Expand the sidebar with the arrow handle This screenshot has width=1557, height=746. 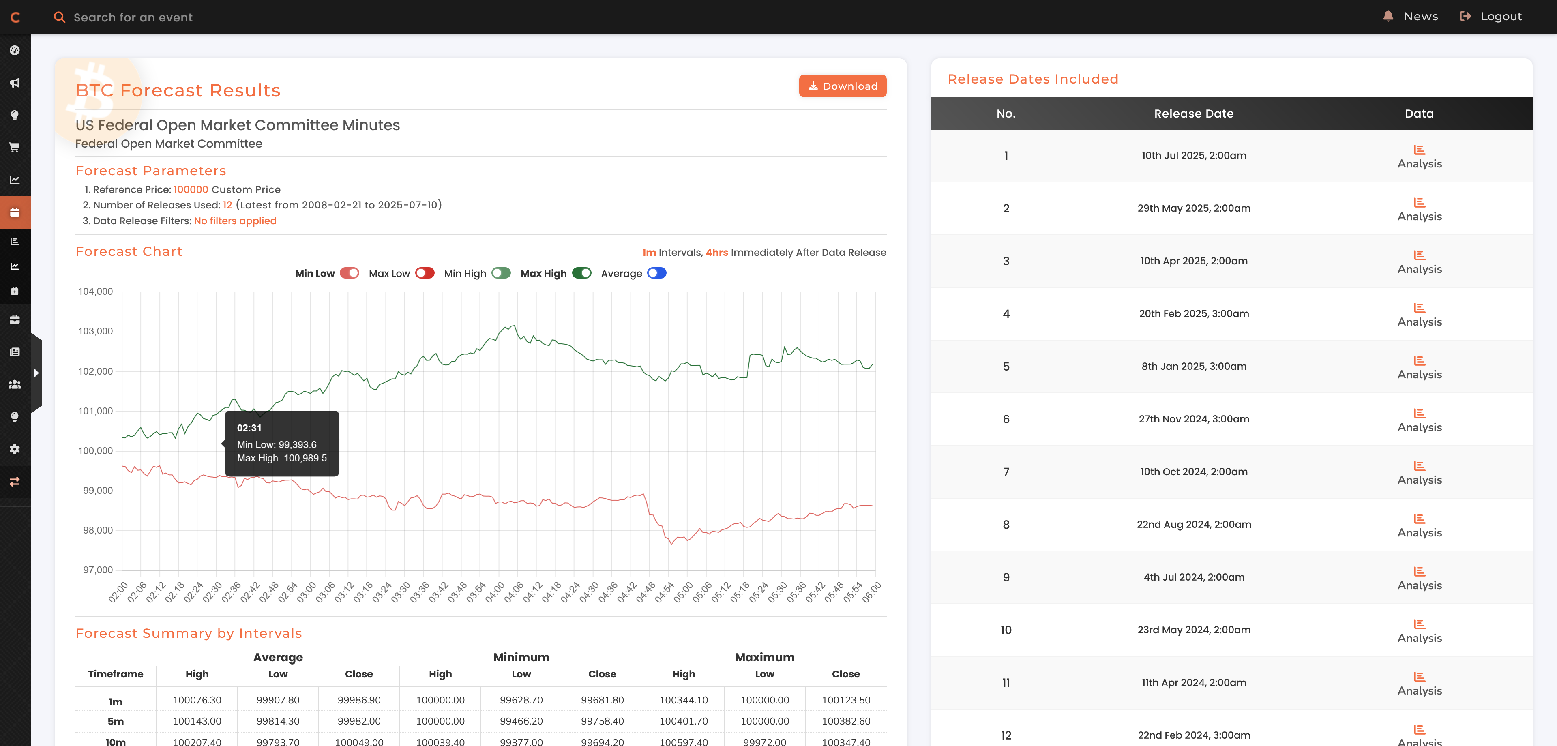click(36, 373)
